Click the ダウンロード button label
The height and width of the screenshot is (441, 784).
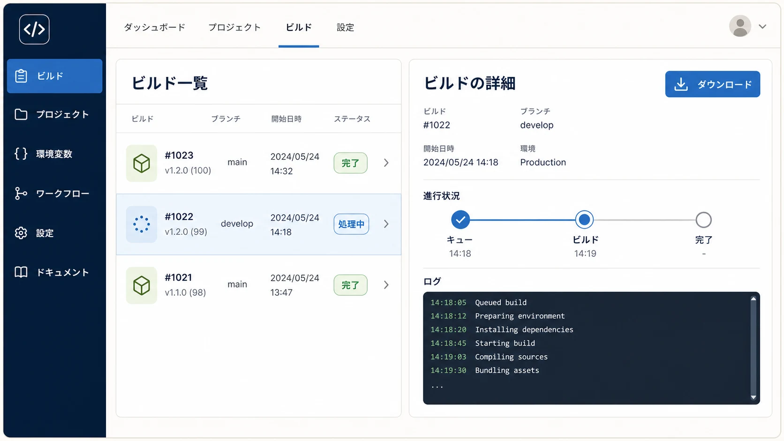pyautogui.click(x=724, y=84)
